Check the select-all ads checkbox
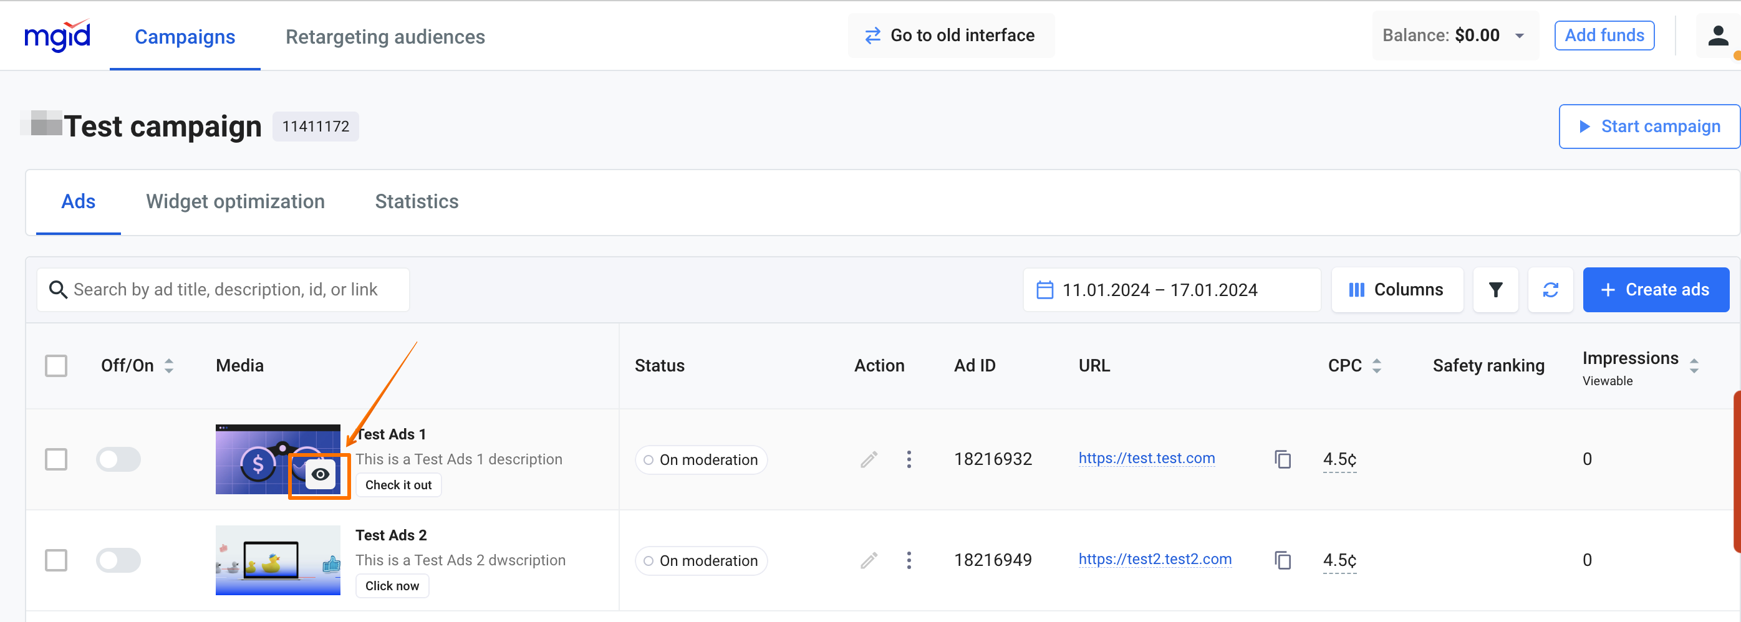Image resolution: width=1741 pixels, height=622 pixels. coord(56,365)
